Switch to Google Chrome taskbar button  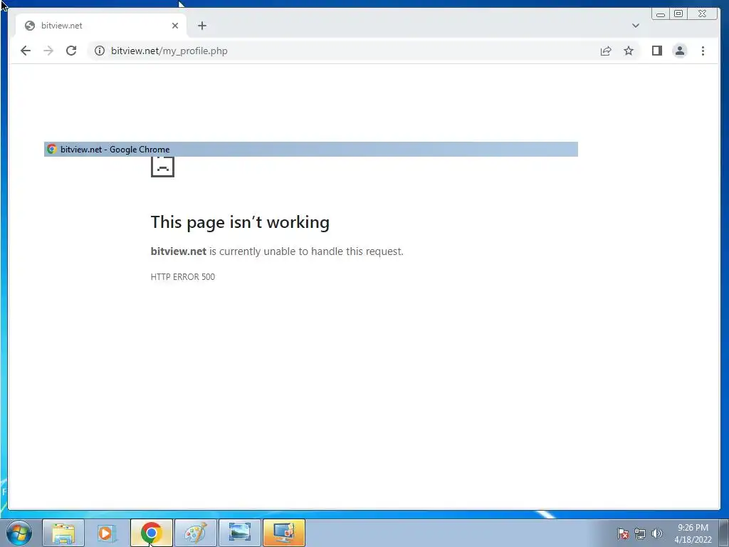[x=151, y=533]
